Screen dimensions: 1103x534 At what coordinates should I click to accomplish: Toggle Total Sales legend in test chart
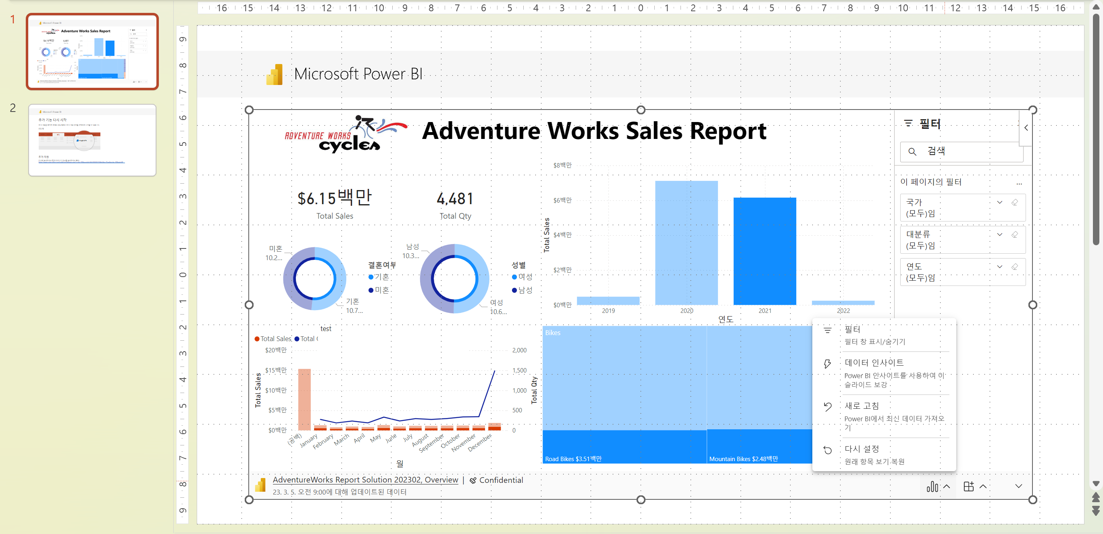coord(273,338)
